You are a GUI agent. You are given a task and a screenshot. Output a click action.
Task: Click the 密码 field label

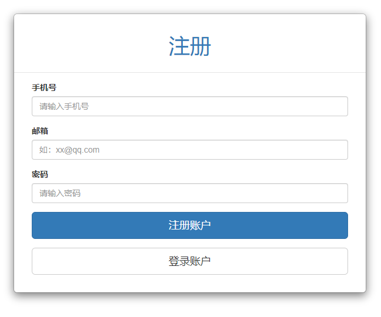40,174
